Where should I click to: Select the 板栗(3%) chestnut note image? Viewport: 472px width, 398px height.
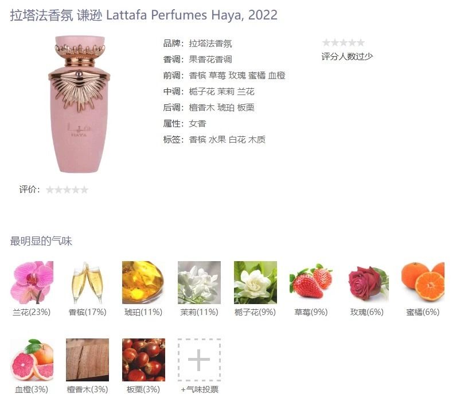coord(143,360)
